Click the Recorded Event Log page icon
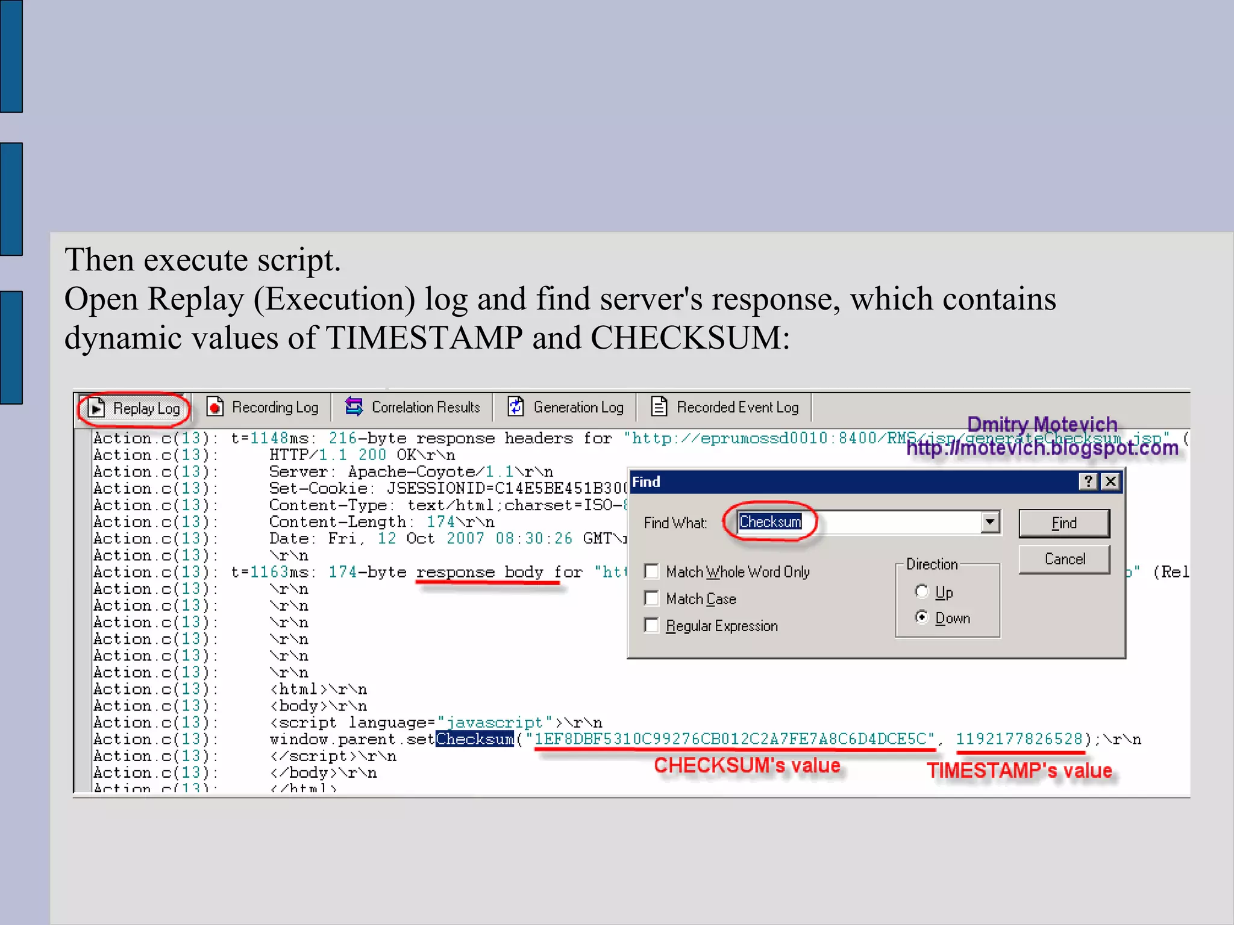The width and height of the screenshot is (1234, 925). pos(659,407)
